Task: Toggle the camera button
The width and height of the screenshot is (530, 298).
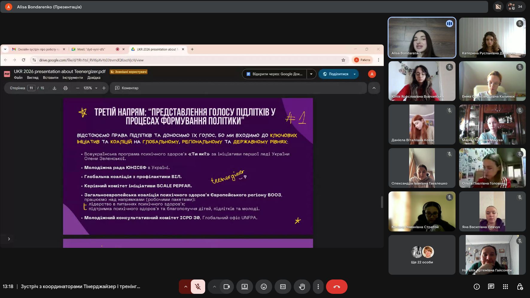Action: [x=227, y=287]
